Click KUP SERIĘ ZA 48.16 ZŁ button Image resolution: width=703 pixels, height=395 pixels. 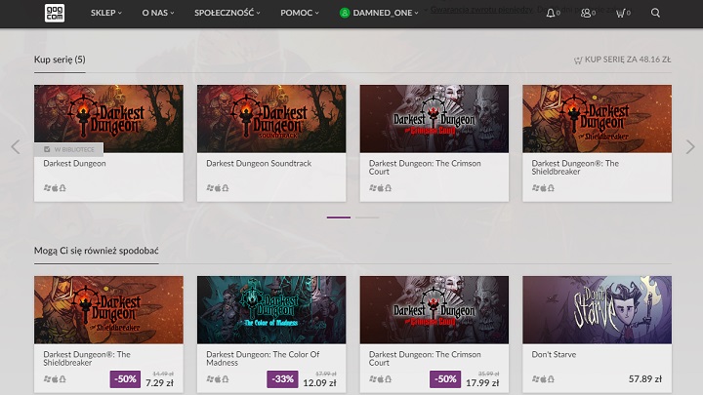tap(622, 59)
